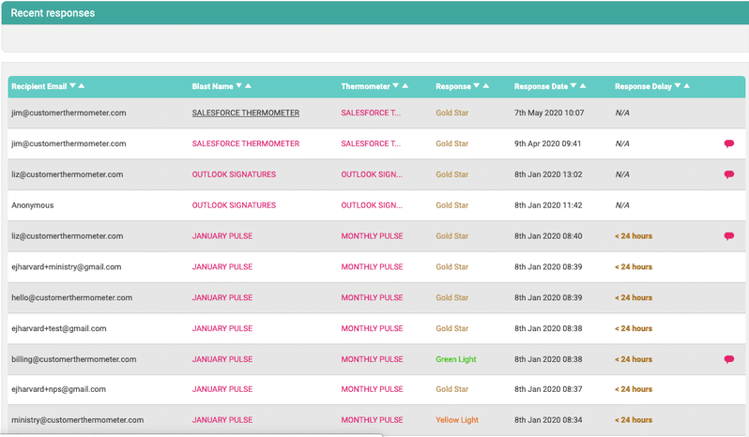Screen dimensions: 749x437
Task: Select JANUARY PULSE for ejharvard+nps@gmail.com
Action: [x=222, y=389]
